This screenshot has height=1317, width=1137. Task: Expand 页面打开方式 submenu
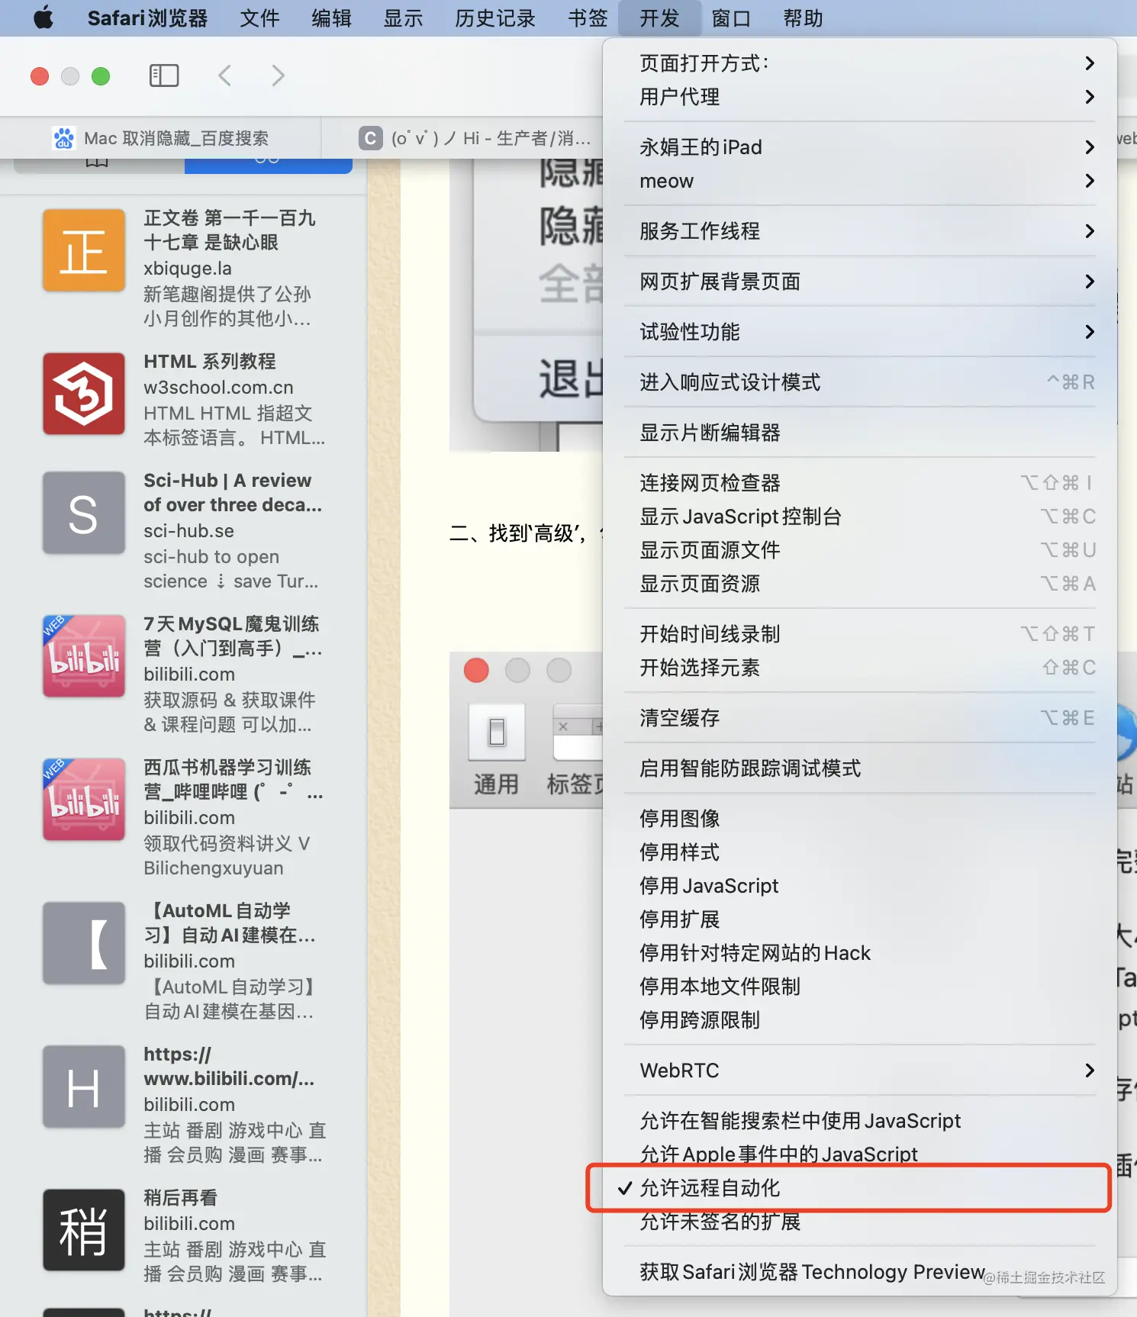point(860,63)
